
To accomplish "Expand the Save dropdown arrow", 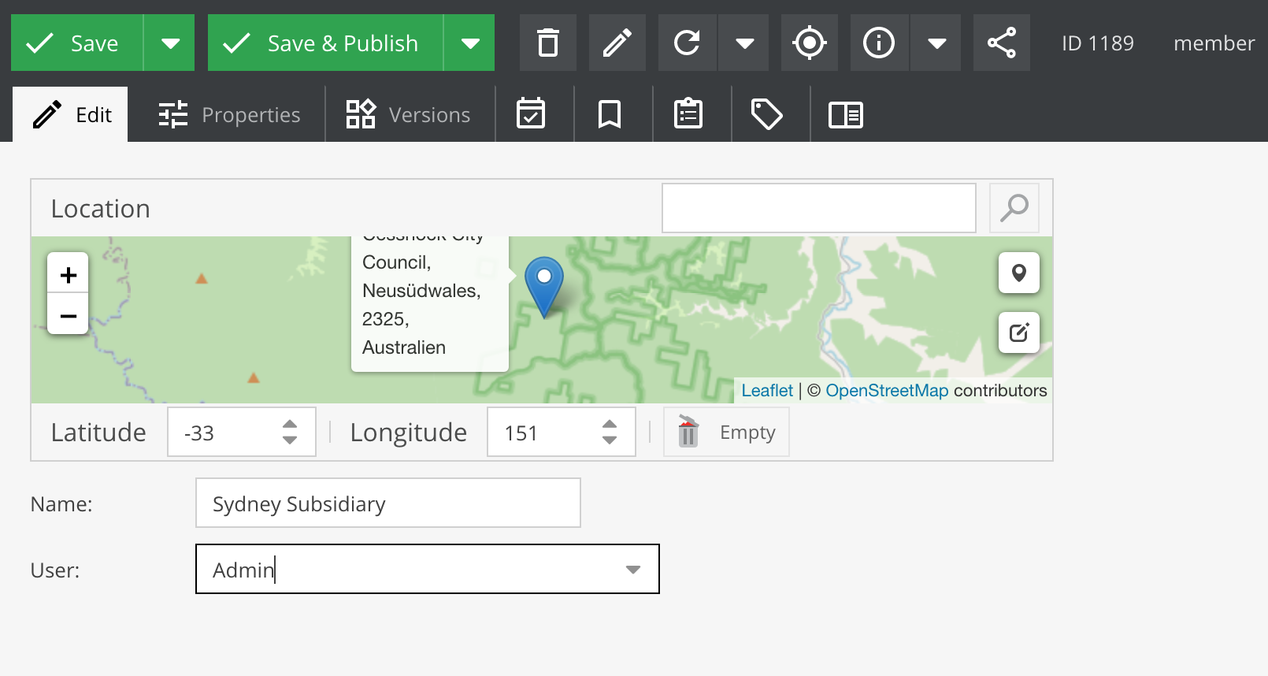I will 170,43.
